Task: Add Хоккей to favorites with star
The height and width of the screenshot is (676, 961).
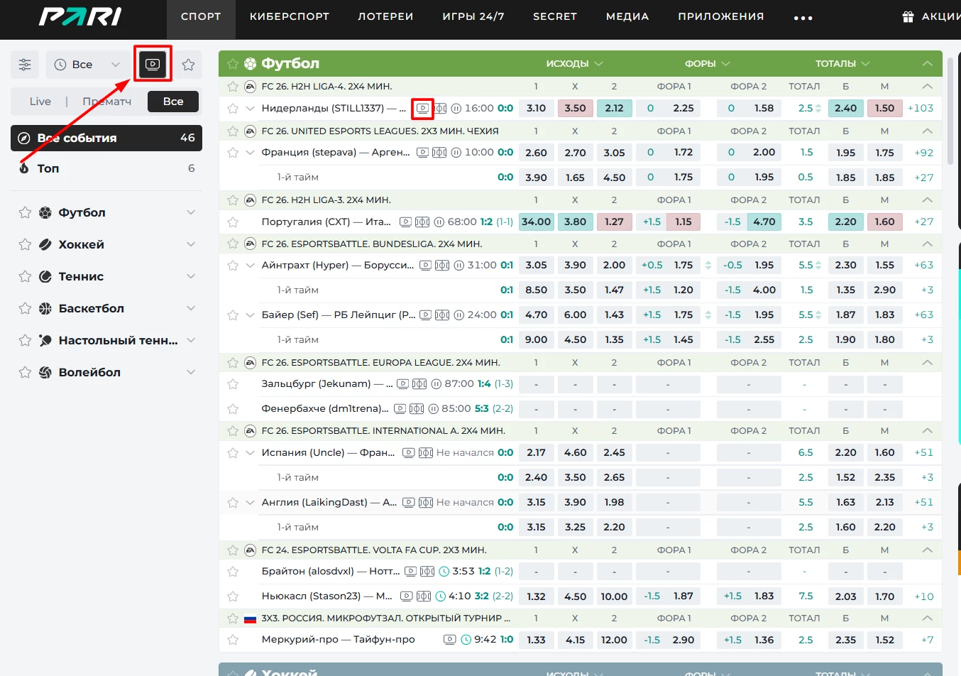Action: click(25, 244)
